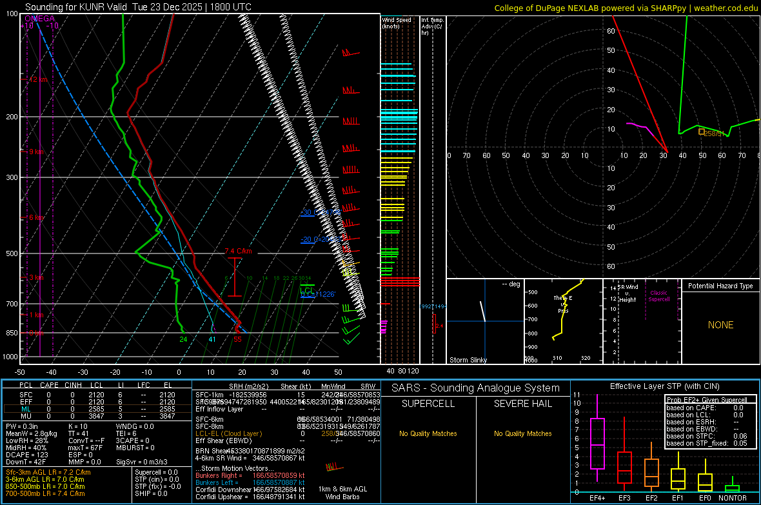
Task: Click the Wind Speed (knots) panel header
Action: (397, 23)
